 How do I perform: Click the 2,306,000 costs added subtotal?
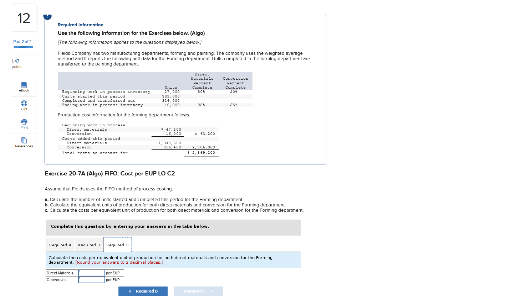tap(204, 147)
